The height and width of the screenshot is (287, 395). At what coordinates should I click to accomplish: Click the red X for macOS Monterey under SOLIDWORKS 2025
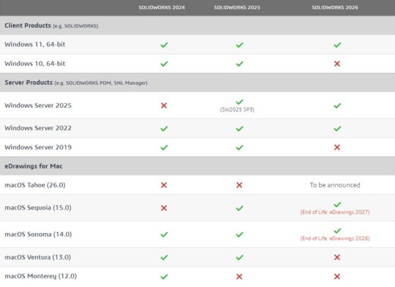240,276
